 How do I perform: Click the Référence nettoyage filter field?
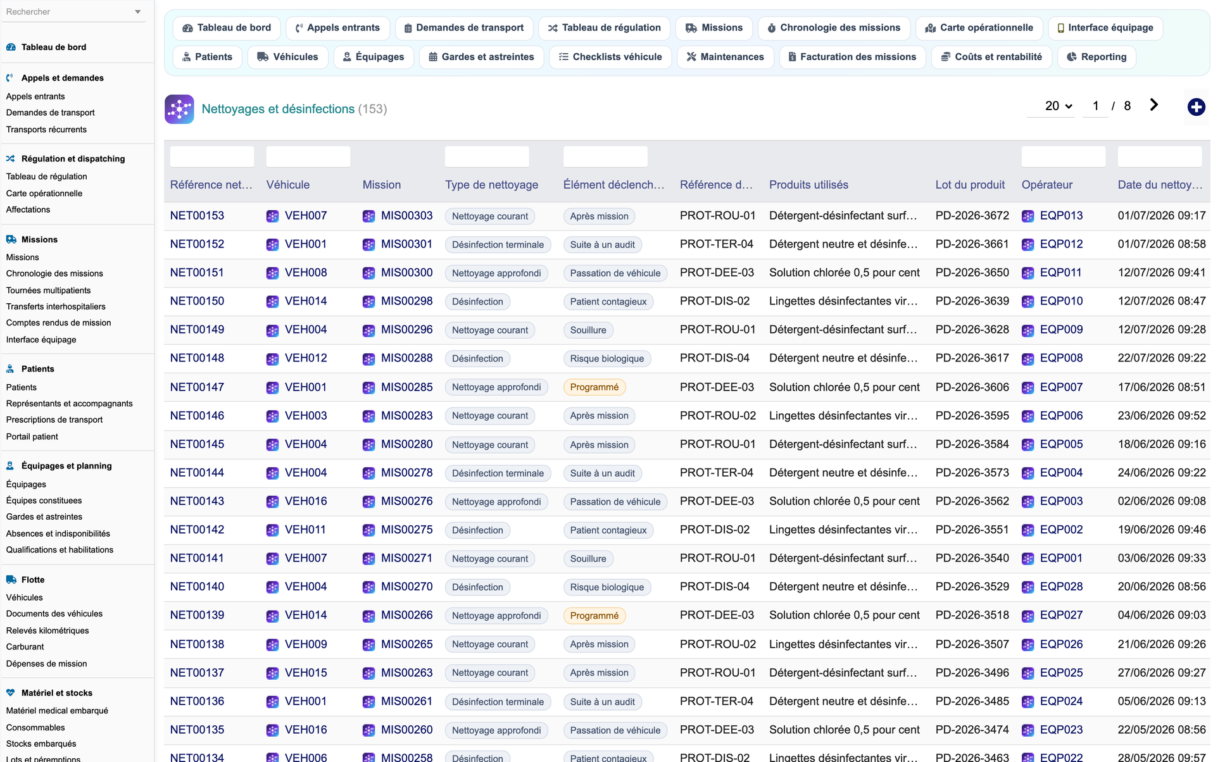pos(212,157)
